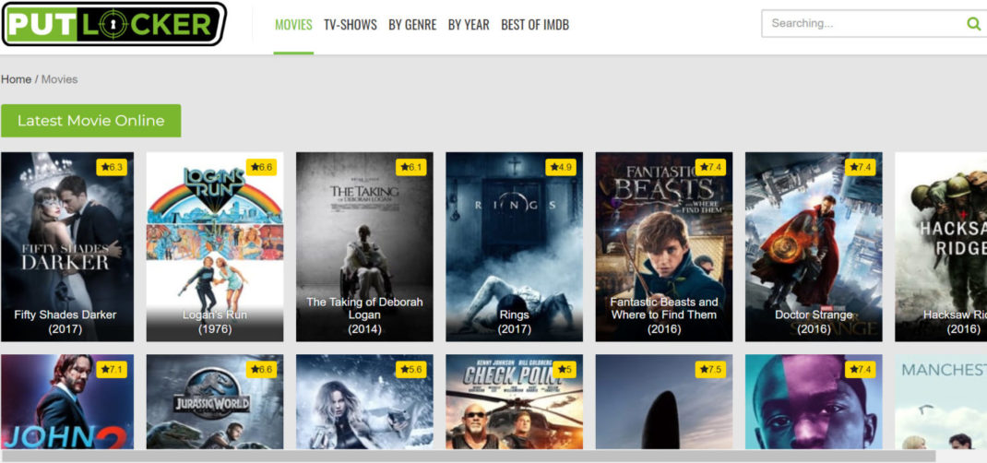This screenshot has height=463, width=987.
Task: Open the Fantastic Beasts poster
Action: 664,246
